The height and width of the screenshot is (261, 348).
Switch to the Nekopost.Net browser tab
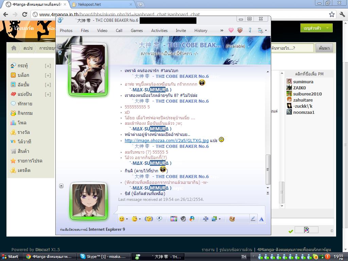click(x=102, y=4)
